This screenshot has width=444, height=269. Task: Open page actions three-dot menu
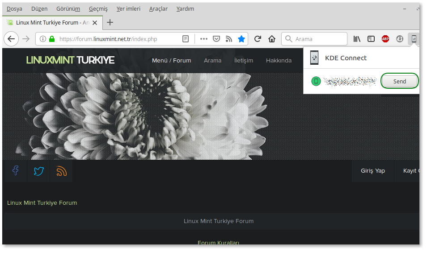click(x=203, y=39)
